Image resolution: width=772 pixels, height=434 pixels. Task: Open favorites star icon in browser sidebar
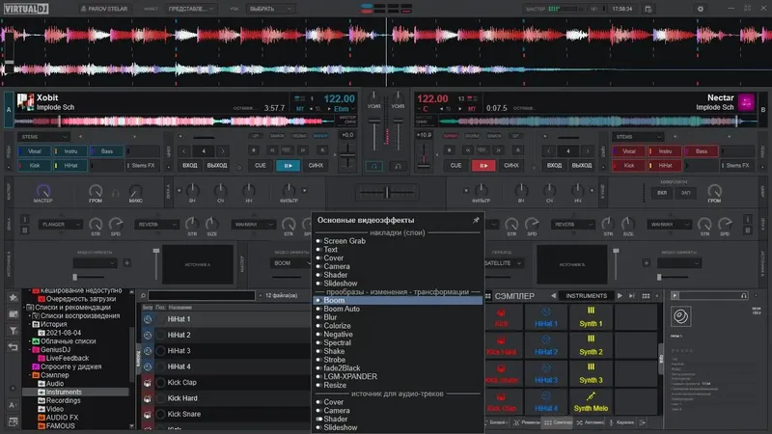pos(14,297)
